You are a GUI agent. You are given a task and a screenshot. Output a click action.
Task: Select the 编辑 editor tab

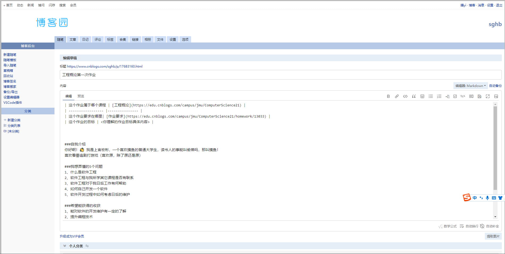69,96
